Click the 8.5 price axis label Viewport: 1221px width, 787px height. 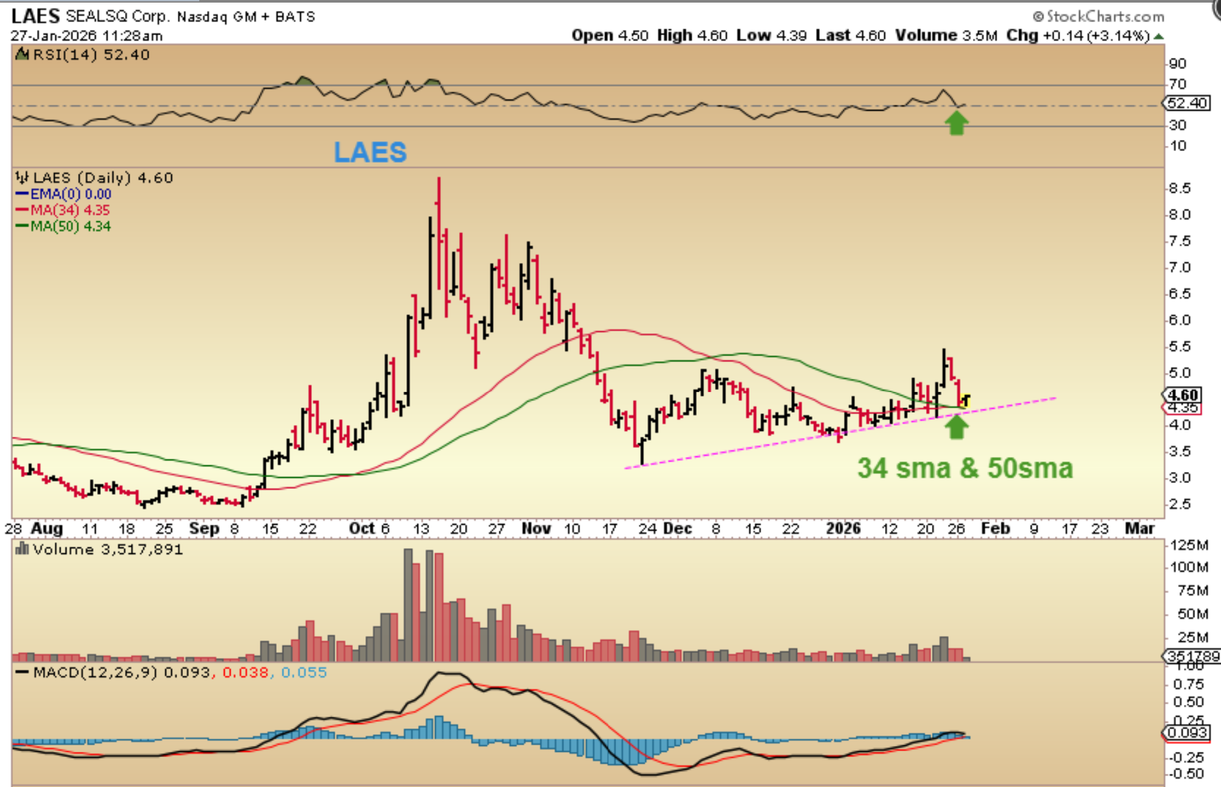point(1179,188)
